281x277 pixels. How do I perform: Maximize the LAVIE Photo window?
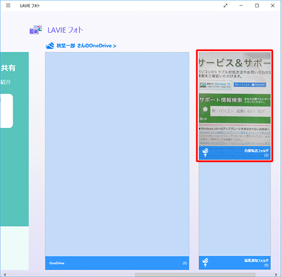[257, 6]
